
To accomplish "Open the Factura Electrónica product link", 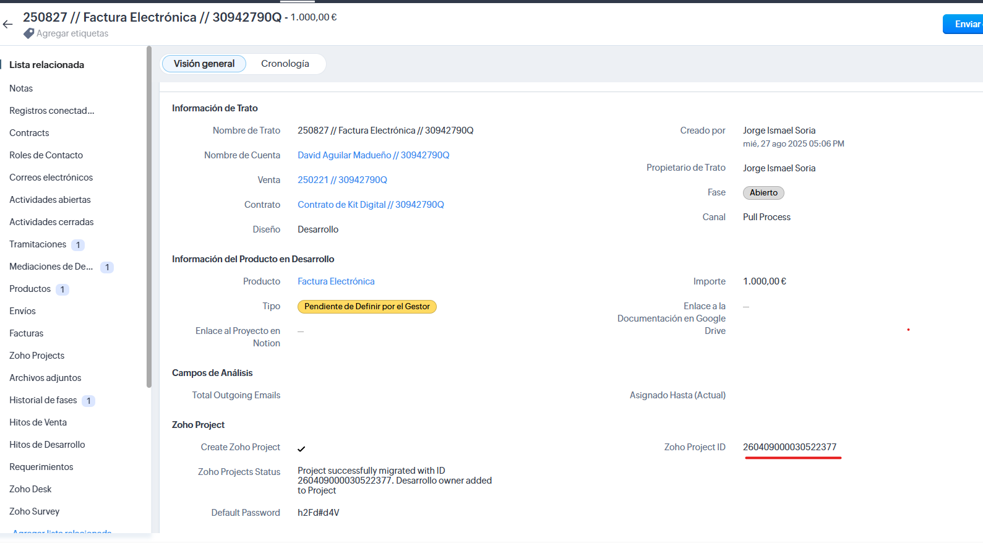I will coord(336,281).
